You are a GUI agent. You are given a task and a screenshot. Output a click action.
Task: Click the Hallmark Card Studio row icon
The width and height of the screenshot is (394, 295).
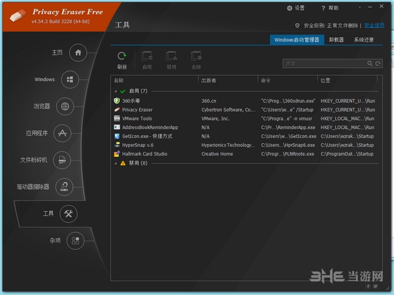pyautogui.click(x=117, y=154)
